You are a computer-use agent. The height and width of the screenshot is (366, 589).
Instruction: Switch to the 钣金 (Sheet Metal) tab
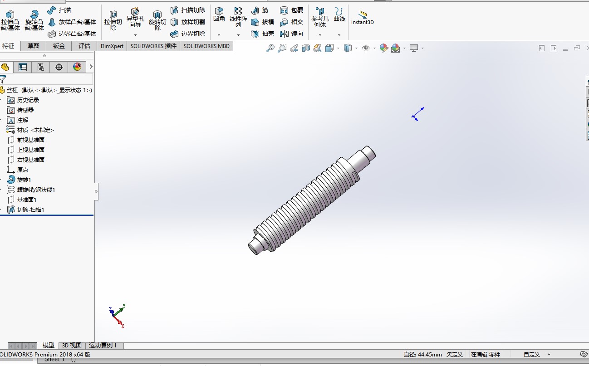point(59,46)
